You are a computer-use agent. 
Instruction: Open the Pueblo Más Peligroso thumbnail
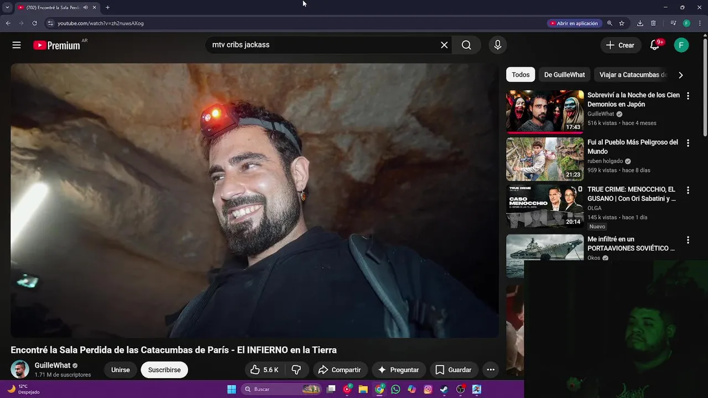545,159
